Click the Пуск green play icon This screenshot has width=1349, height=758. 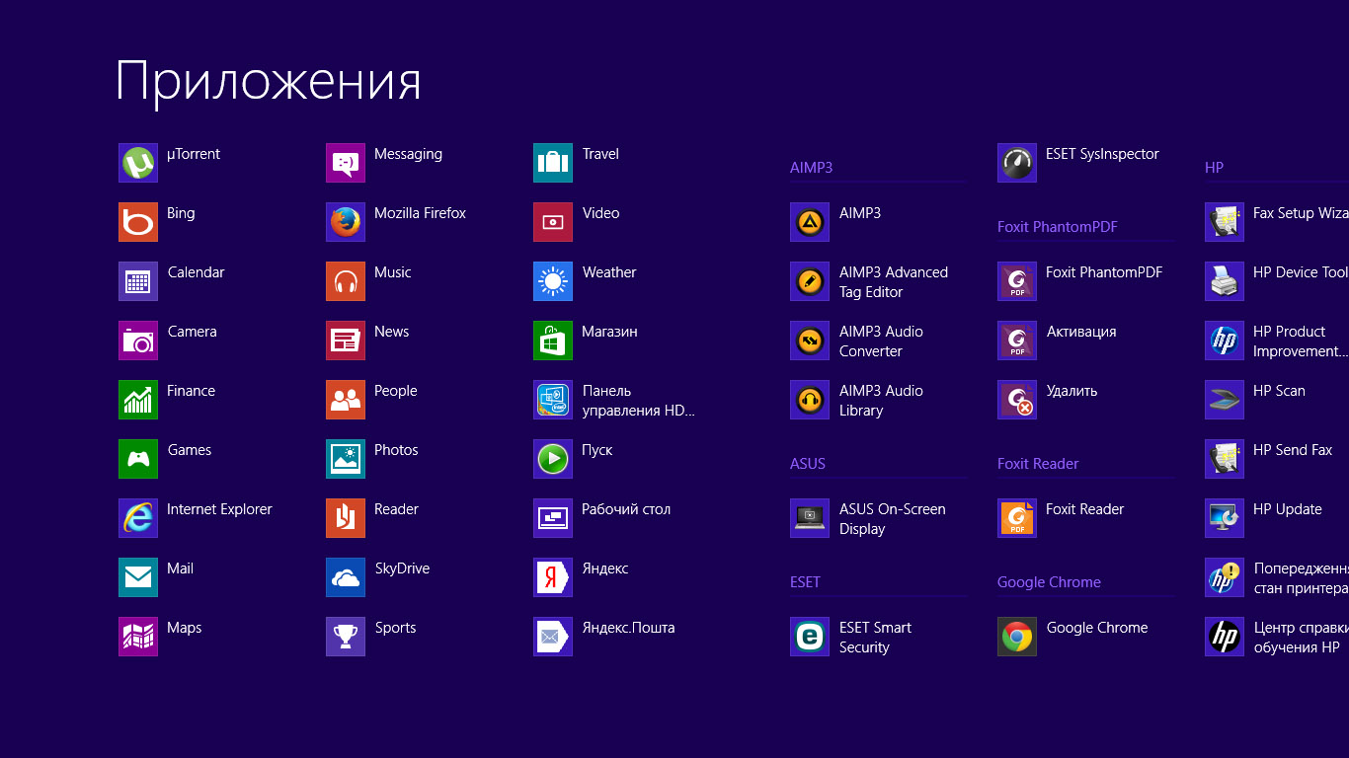[553, 459]
